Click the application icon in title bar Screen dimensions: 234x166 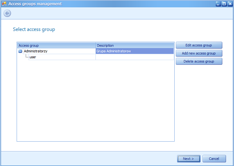pos(4,4)
